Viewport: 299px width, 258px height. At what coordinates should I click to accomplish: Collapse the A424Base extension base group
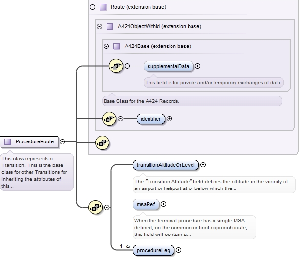tap(107, 47)
